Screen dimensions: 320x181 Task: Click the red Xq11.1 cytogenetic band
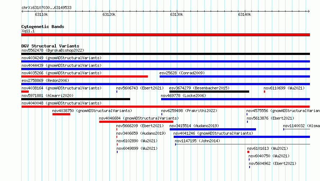[165, 35]
